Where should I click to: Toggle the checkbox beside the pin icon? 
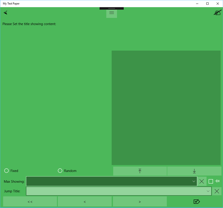coord(211,181)
